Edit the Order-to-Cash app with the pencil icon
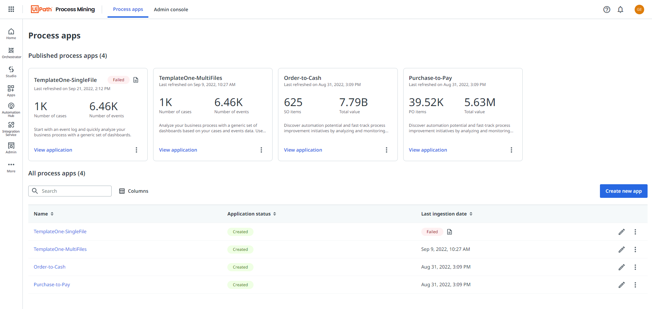The height and width of the screenshot is (309, 652). tap(621, 267)
